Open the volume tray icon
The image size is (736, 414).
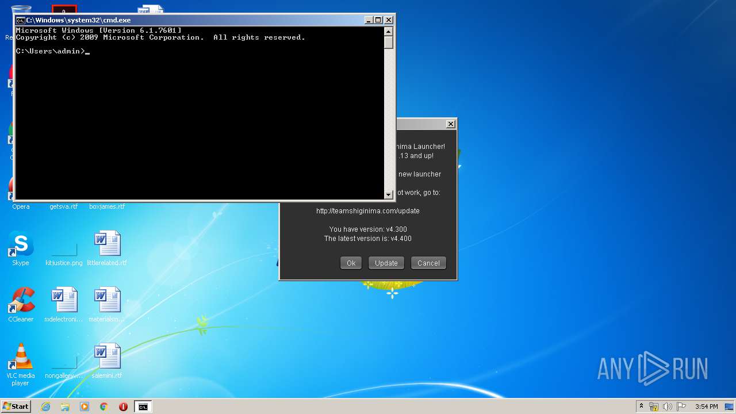(668, 407)
